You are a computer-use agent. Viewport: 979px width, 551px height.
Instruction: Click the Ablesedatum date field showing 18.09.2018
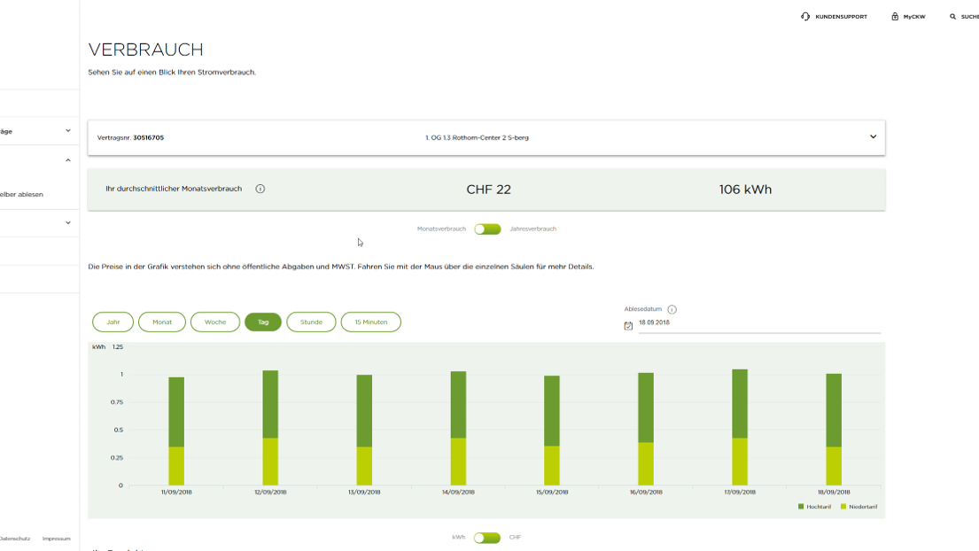[758, 323]
